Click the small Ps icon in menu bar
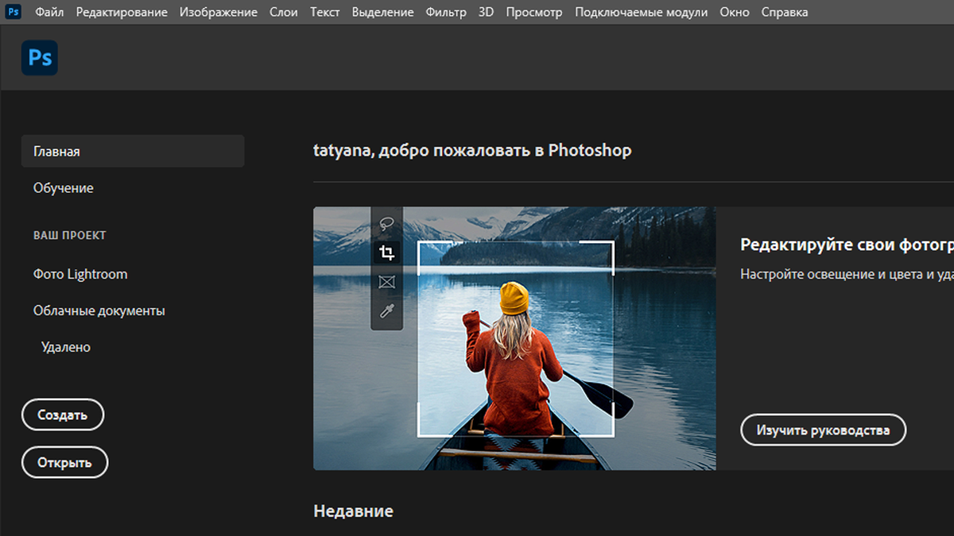954x536 pixels. [x=14, y=12]
